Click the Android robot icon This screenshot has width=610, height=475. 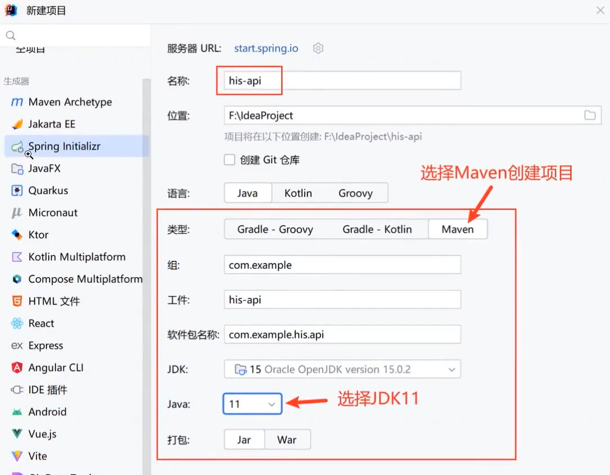tap(17, 412)
